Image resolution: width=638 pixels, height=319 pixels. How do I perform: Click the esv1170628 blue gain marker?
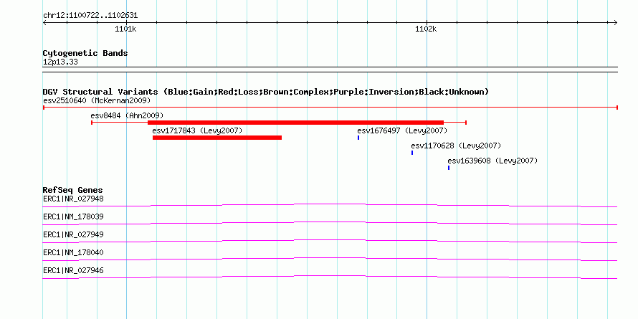pos(412,153)
